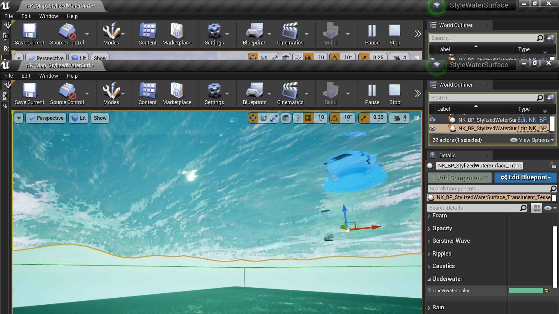Screen dimensions: 559x314
Task: Expand the Rain section
Action: click(429, 308)
